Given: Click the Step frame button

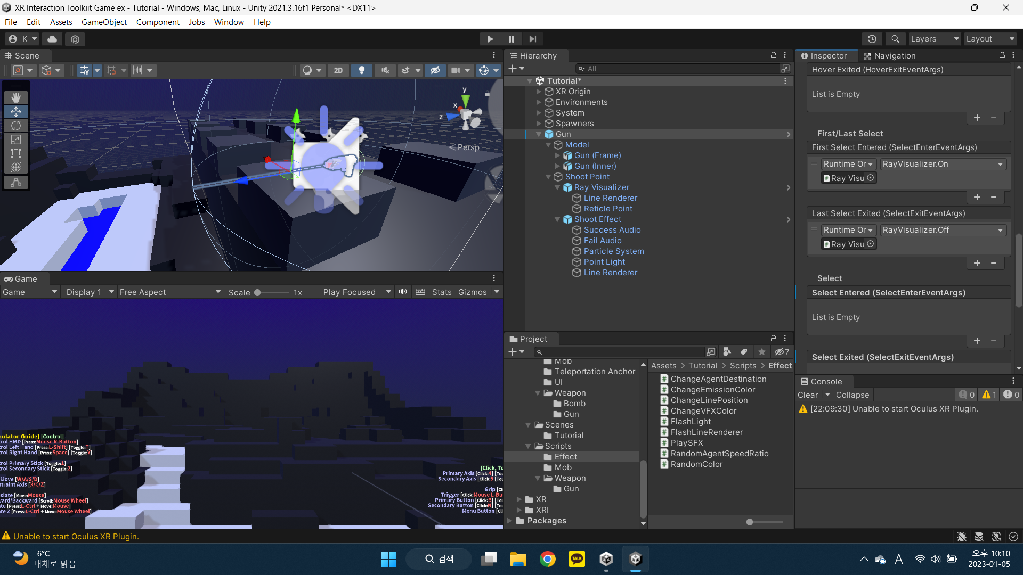Looking at the screenshot, I should [533, 39].
